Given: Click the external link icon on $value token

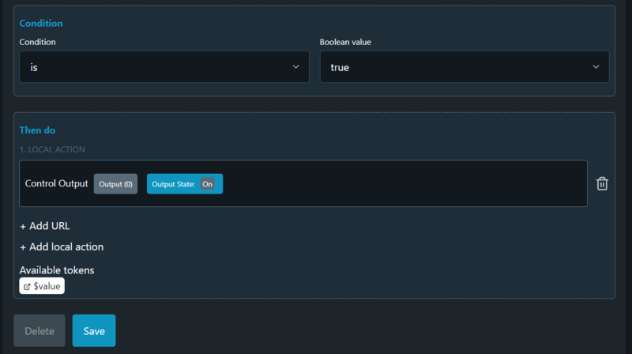Looking at the screenshot, I should point(28,286).
